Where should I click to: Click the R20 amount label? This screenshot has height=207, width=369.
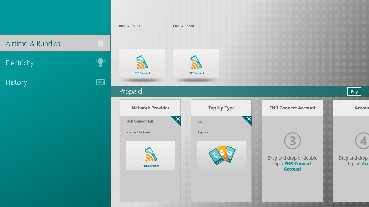tap(200, 121)
